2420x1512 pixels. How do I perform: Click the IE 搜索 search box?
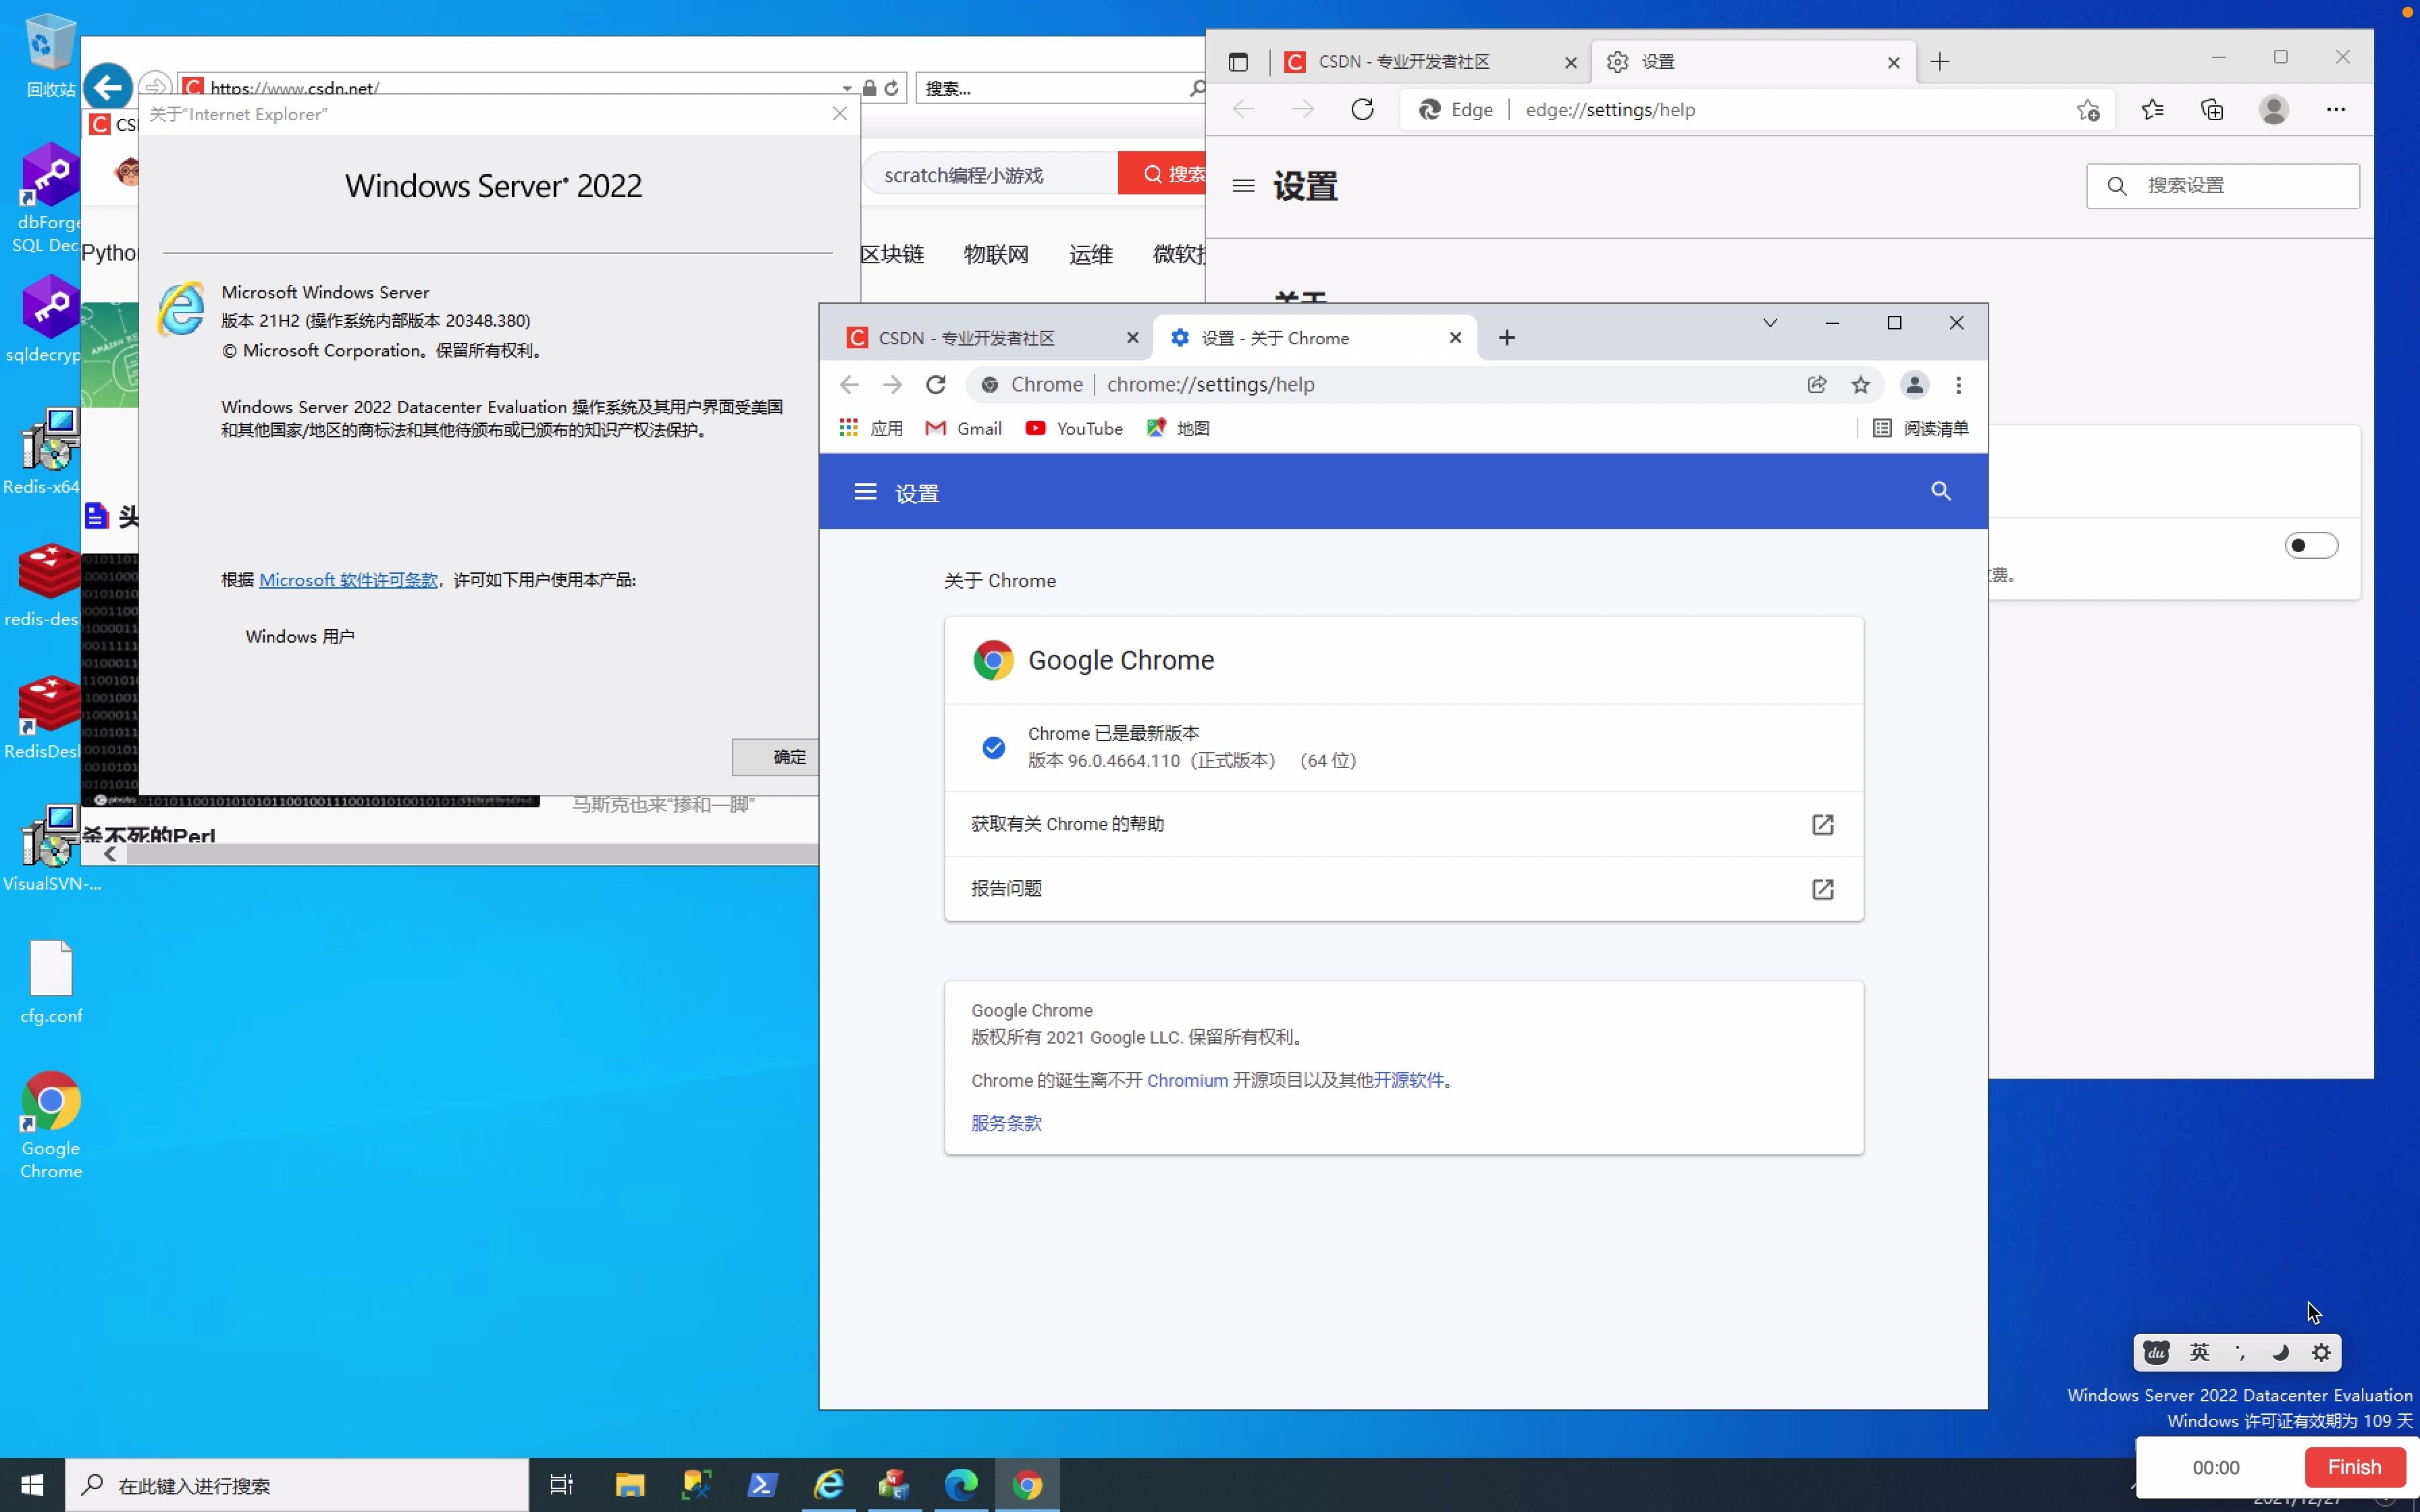[1050, 88]
